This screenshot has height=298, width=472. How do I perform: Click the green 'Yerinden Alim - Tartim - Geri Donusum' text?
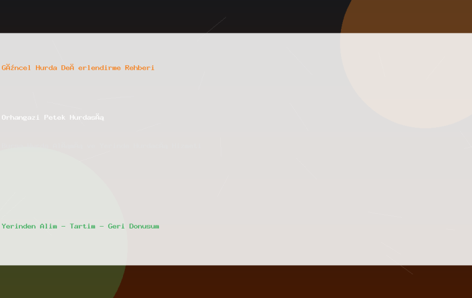pyautogui.click(x=80, y=226)
